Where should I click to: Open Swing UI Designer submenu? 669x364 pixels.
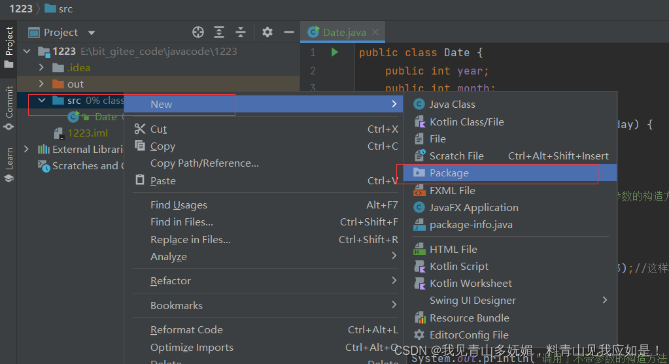pos(472,301)
